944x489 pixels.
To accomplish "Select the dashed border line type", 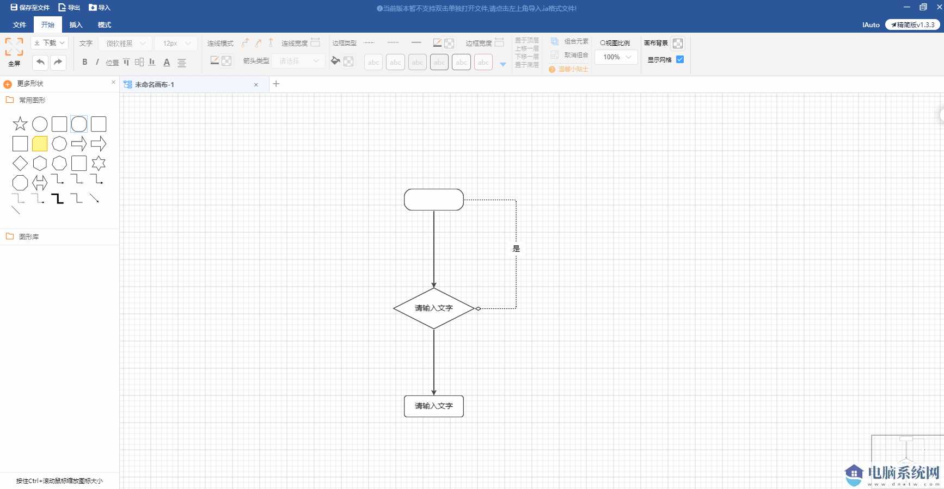I will 369,42.
